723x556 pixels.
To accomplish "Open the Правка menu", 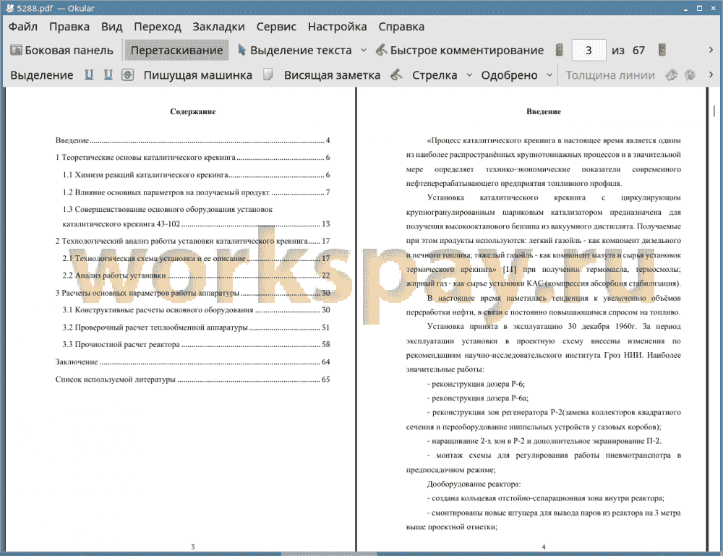I will pyautogui.click(x=69, y=27).
